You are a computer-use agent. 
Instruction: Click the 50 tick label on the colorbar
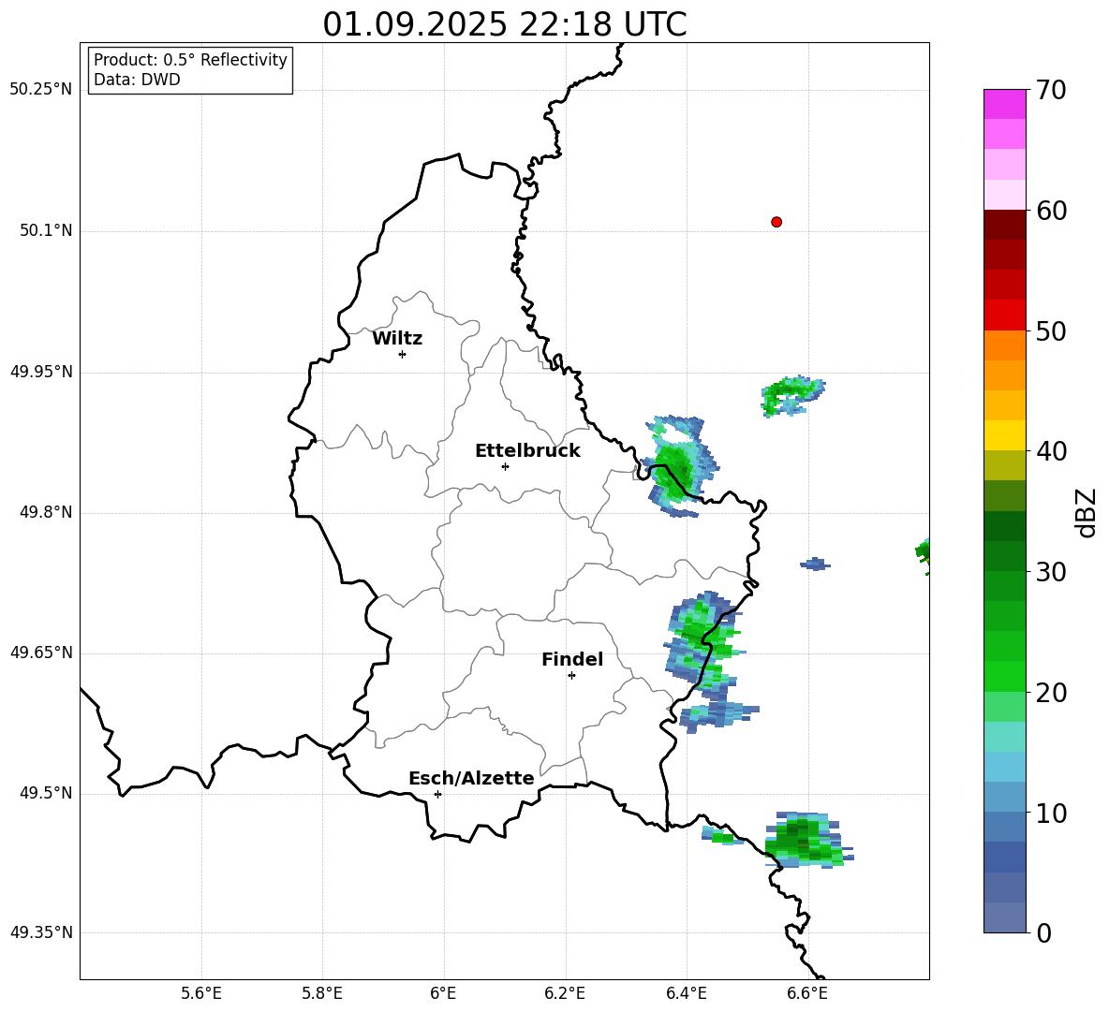coord(1051,331)
